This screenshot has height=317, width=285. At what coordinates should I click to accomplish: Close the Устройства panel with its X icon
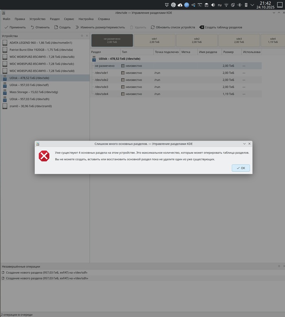87,35
